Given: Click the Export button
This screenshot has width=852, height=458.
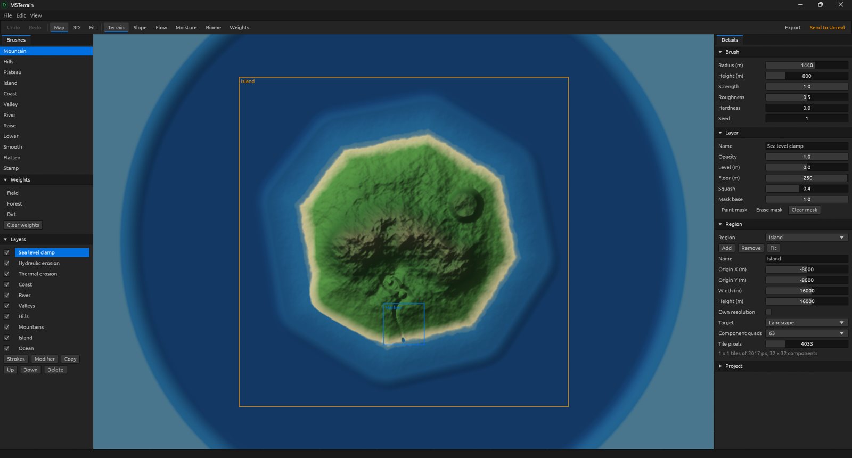Looking at the screenshot, I should click(793, 28).
